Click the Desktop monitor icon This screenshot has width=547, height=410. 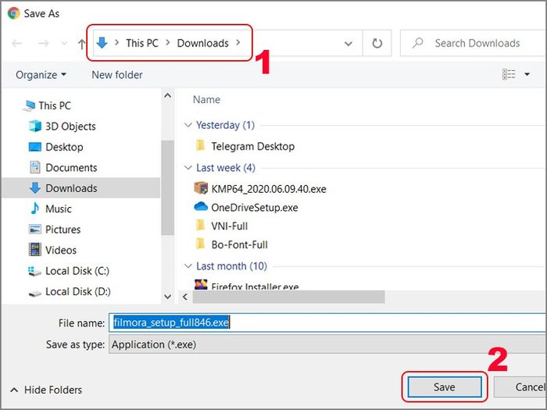click(x=35, y=147)
